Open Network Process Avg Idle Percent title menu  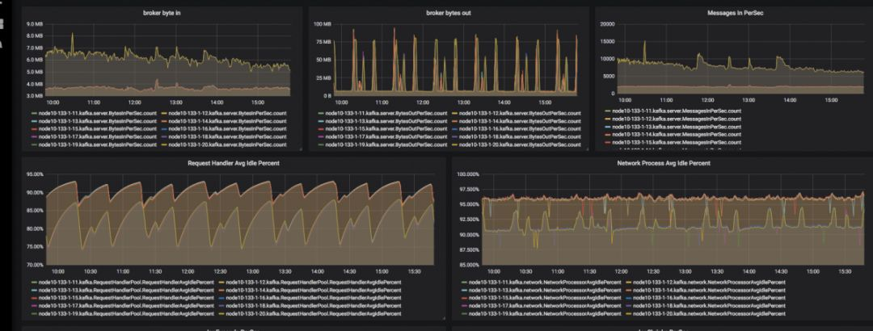pyautogui.click(x=664, y=163)
